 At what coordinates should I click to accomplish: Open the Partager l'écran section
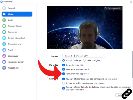click(x=17, y=26)
